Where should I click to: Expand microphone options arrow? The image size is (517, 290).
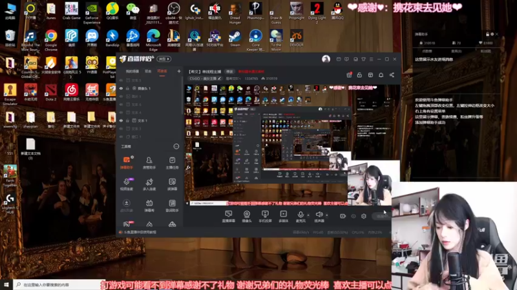[308, 215]
